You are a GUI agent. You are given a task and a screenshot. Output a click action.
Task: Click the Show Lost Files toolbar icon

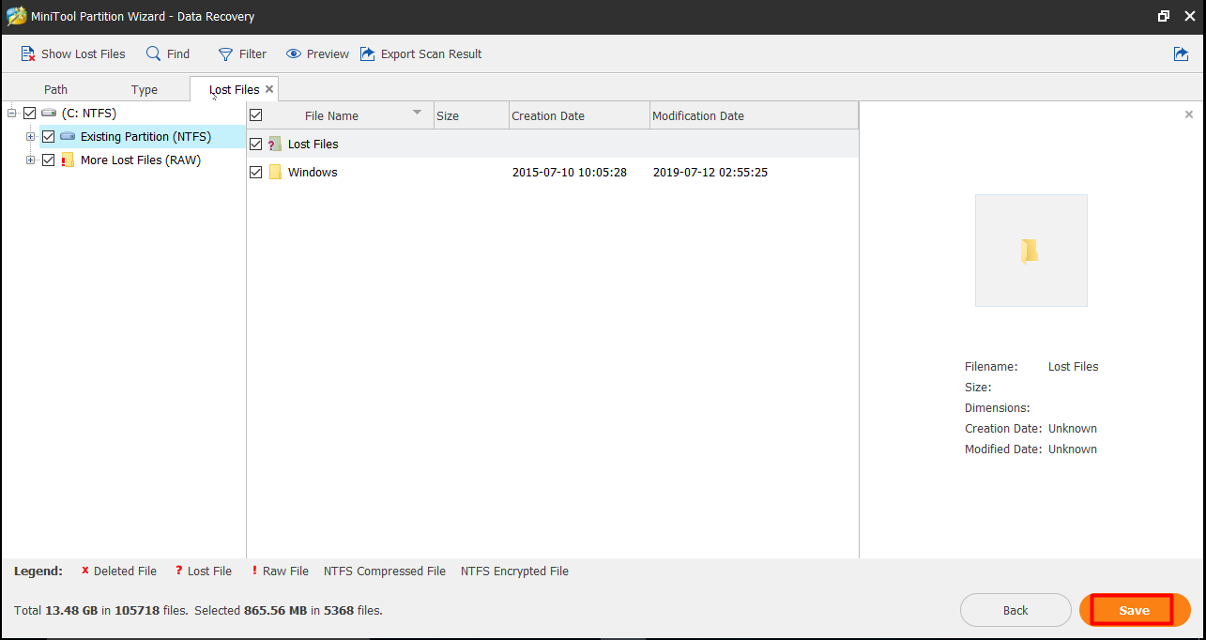[28, 54]
